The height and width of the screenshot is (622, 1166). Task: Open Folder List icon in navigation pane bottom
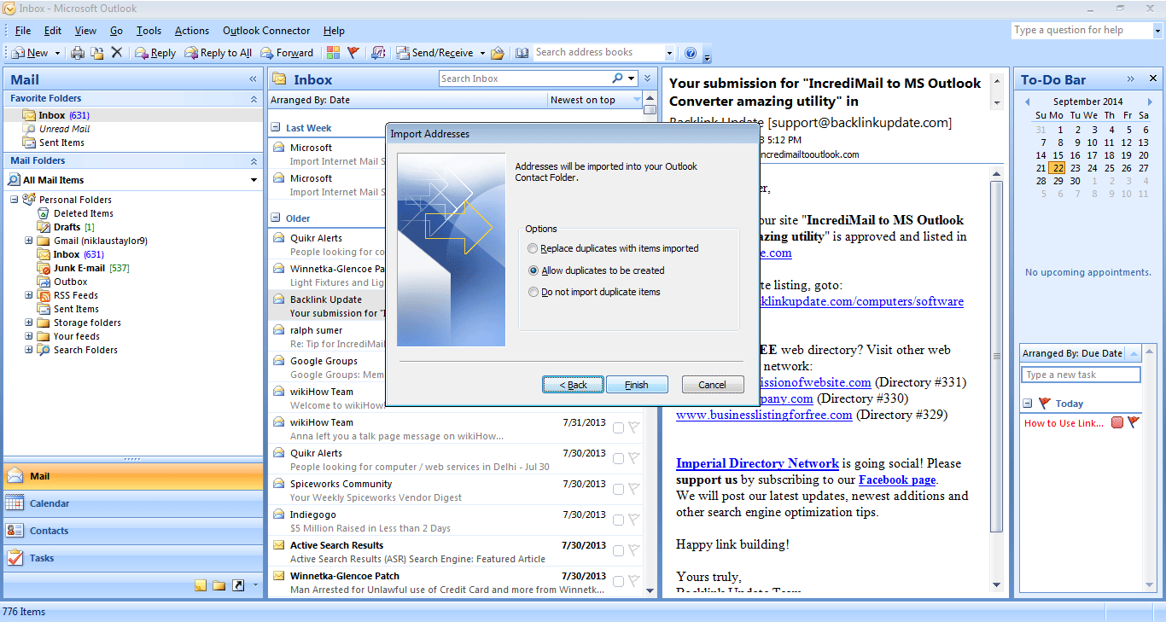point(219,585)
